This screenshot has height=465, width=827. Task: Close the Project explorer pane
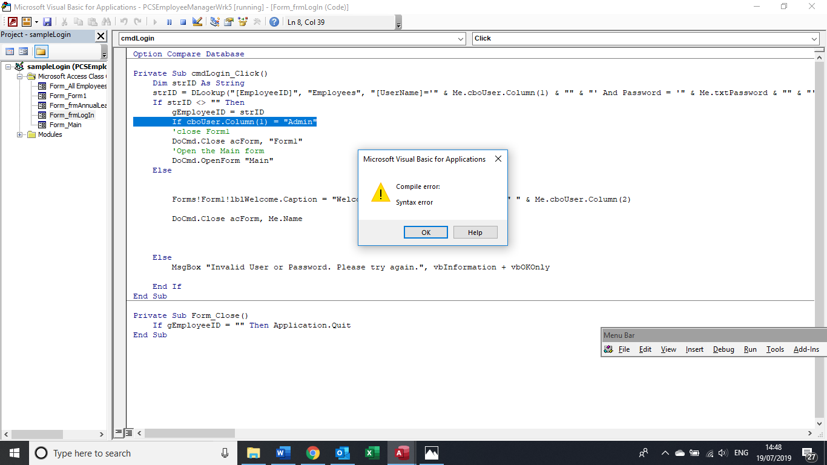(x=101, y=36)
